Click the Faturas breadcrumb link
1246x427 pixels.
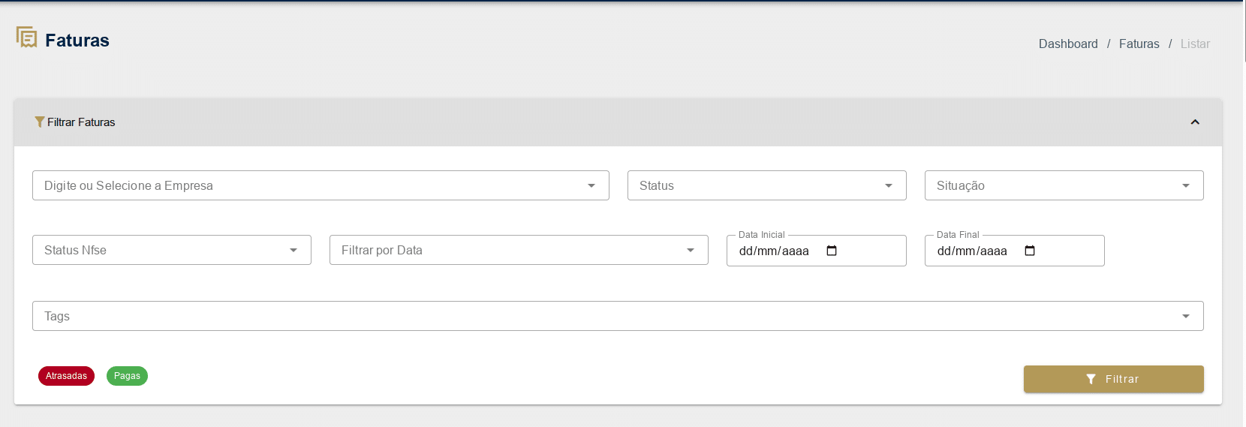coord(1139,44)
